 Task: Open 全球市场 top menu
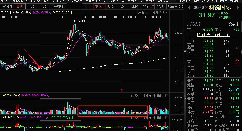(x=93, y=1)
